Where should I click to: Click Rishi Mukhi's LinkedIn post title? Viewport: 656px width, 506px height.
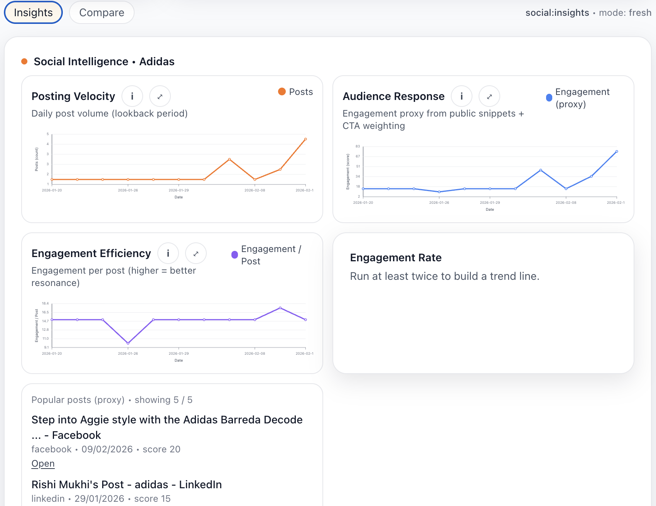(x=126, y=484)
